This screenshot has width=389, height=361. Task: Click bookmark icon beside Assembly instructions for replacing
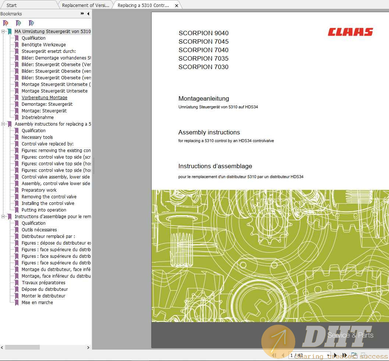pos(10,124)
